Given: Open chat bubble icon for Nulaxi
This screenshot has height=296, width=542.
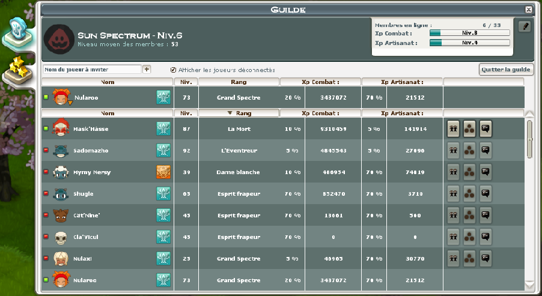Looking at the screenshot, I should (x=486, y=259).
